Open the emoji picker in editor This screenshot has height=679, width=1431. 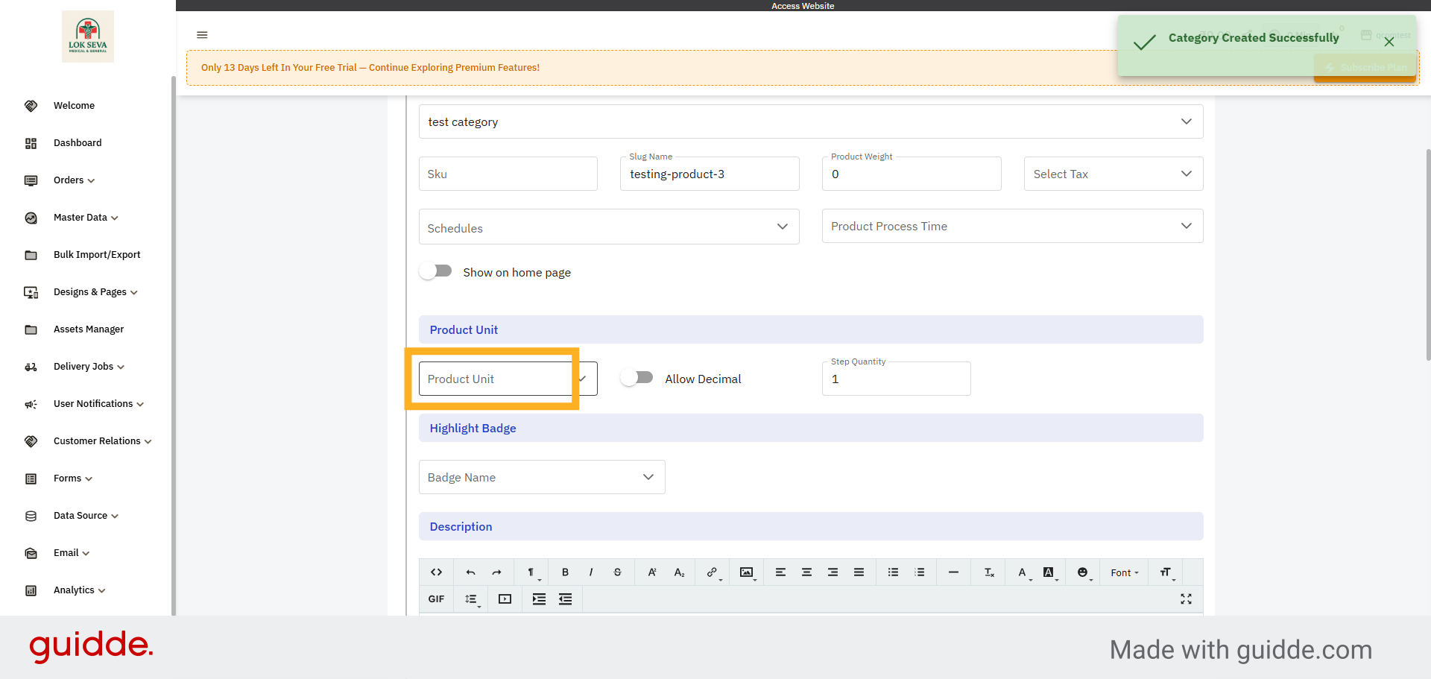[x=1082, y=572]
